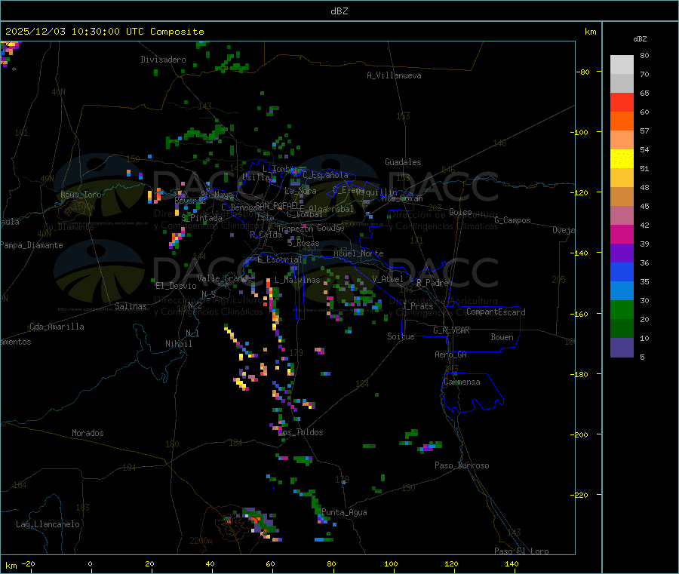Image resolution: width=679 pixels, height=574 pixels.
Task: Click the 'km' unit label at top right
Action: click(590, 32)
